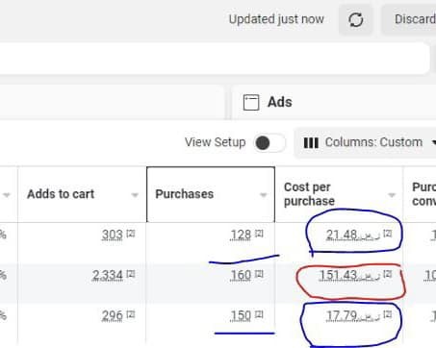Click the footnote icon beside 150
This screenshot has height=348, width=436.
(259, 314)
